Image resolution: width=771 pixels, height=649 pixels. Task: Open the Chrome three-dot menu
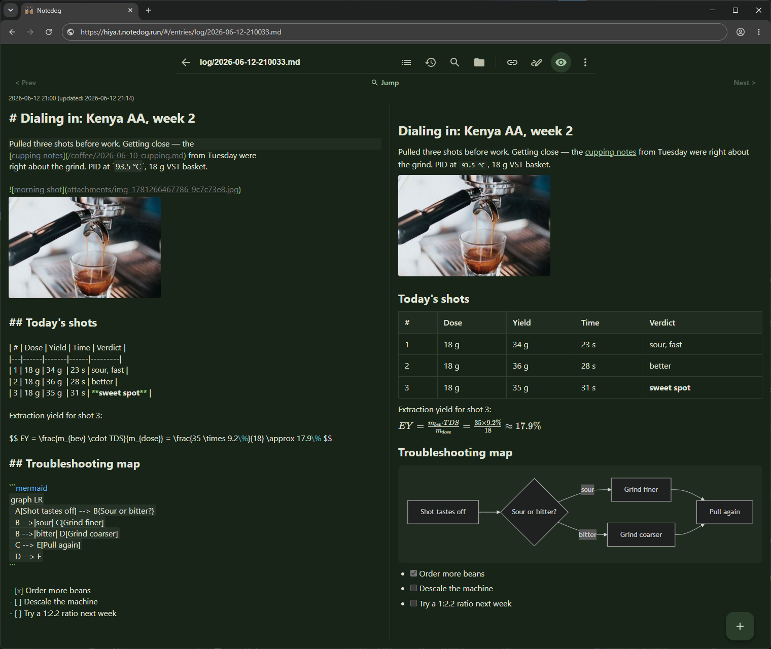[x=759, y=32]
